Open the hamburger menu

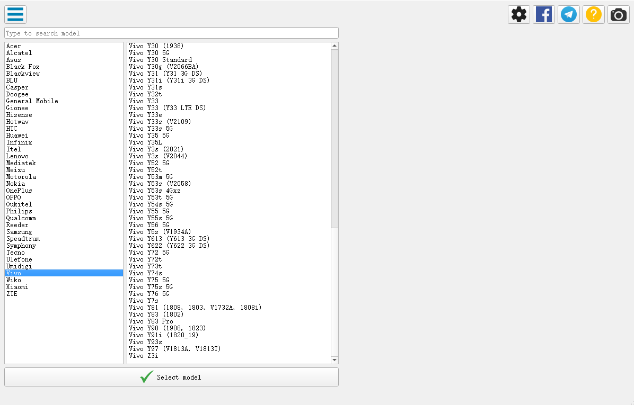[15, 14]
